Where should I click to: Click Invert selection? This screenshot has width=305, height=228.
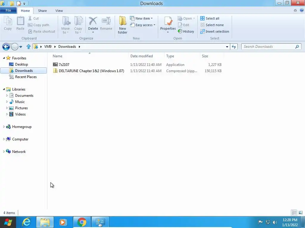coord(214,31)
